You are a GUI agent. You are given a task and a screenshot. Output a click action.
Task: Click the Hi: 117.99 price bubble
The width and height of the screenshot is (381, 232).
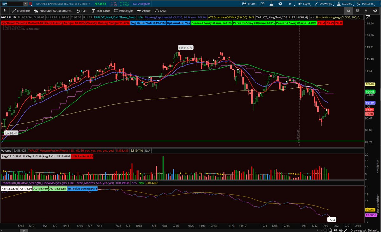coord(186,48)
